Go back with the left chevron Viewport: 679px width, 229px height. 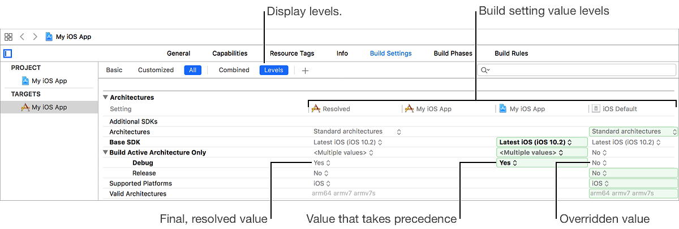click(22, 37)
